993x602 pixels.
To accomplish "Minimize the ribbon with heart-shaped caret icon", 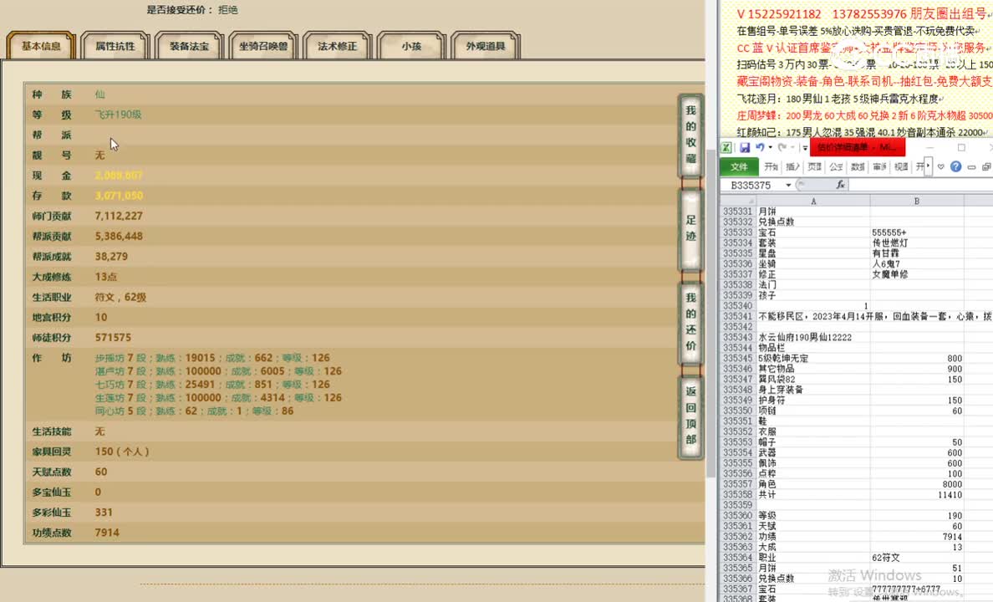I will pyautogui.click(x=940, y=167).
